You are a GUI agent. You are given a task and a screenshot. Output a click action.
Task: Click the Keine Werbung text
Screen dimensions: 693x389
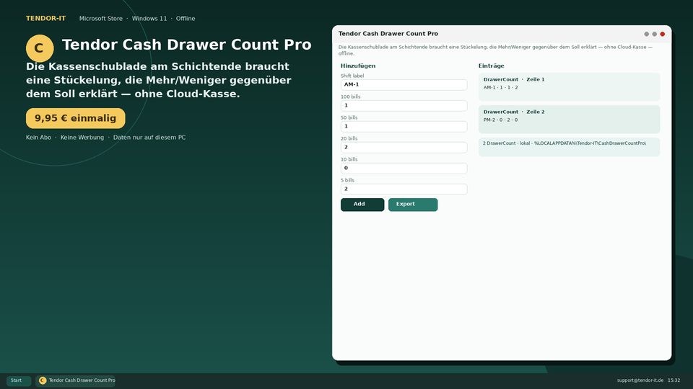tap(82, 138)
